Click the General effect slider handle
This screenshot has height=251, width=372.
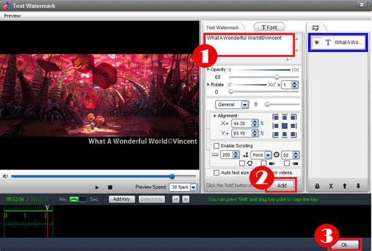267,104
